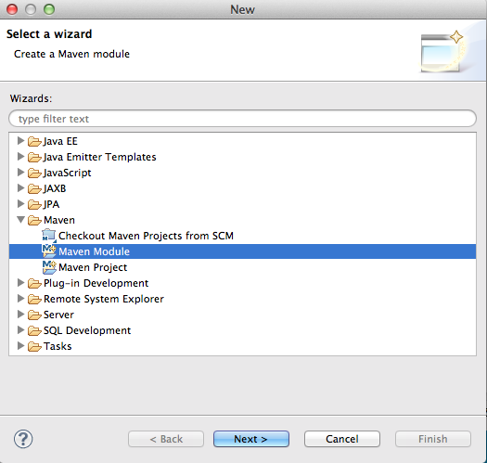The height and width of the screenshot is (463, 487).
Task: Click the Checkout Maven Projects SCM icon
Action: pos(49,236)
